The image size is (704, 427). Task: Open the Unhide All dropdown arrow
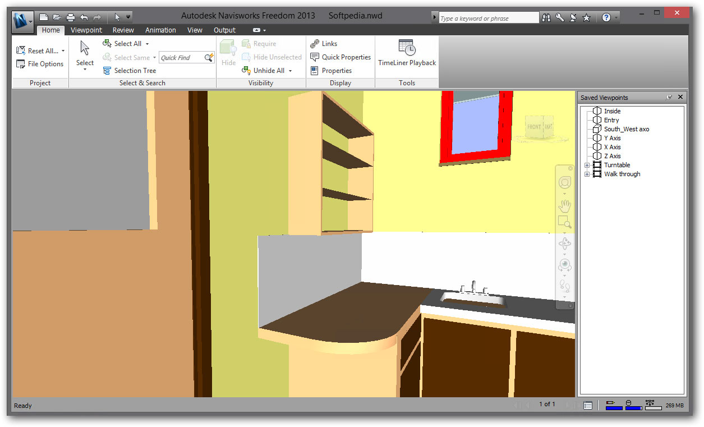coord(291,71)
